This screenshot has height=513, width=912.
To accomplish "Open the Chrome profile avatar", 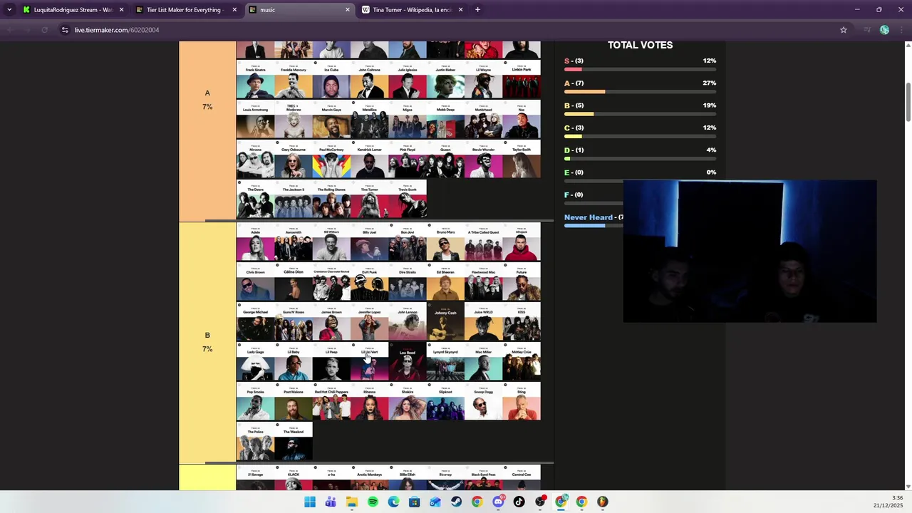I will click(x=884, y=30).
